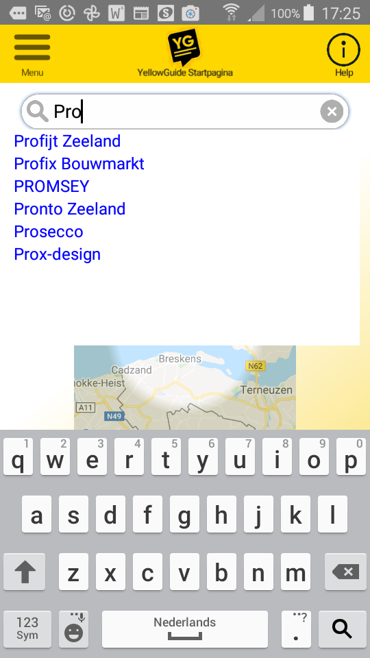Open the Prox-design suggestion

(x=58, y=254)
